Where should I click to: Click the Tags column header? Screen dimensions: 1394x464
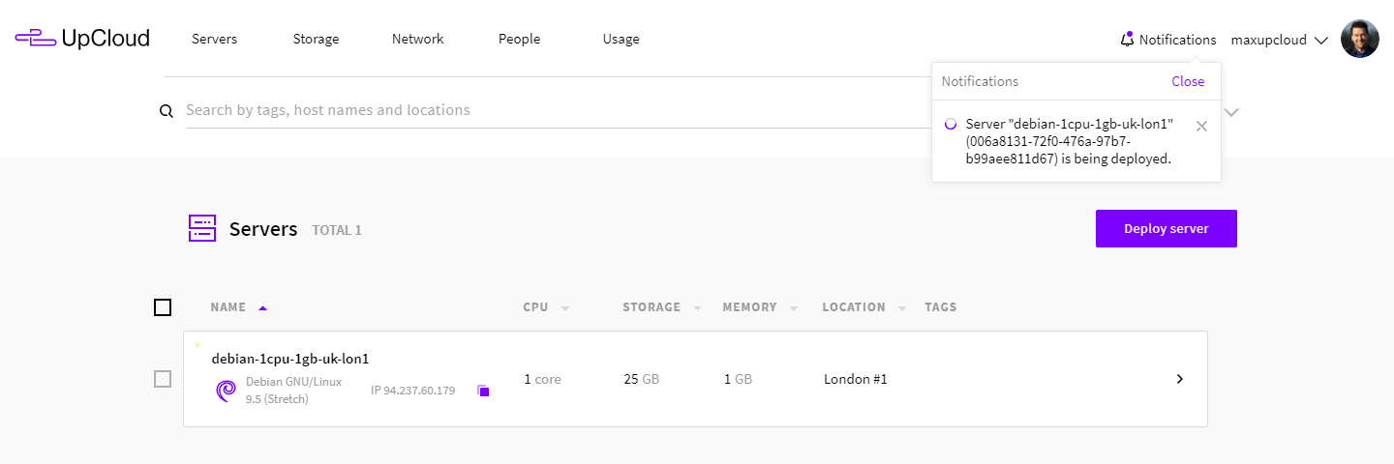click(x=940, y=307)
